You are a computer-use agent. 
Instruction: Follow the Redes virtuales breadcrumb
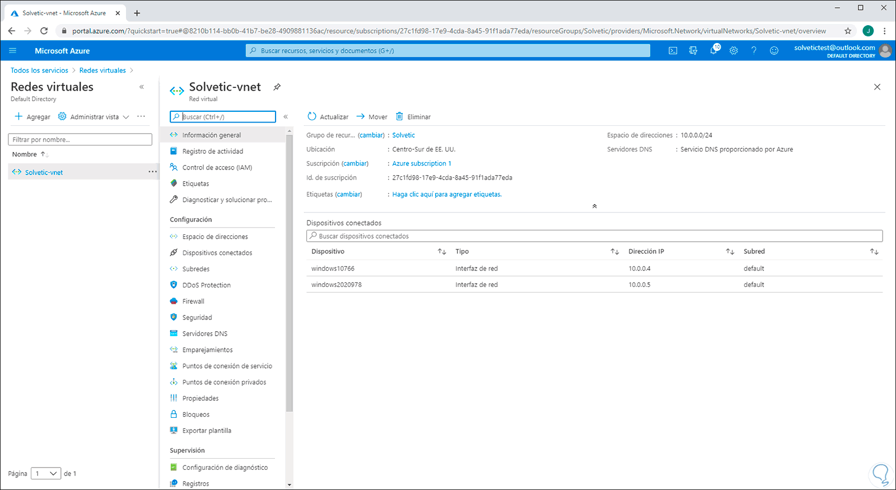coord(102,70)
